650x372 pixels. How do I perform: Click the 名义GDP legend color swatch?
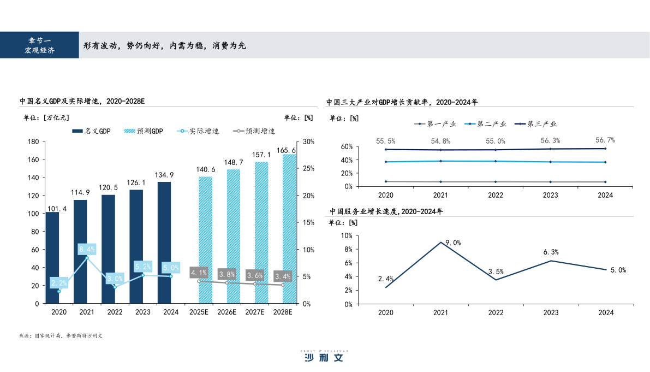tap(77, 131)
